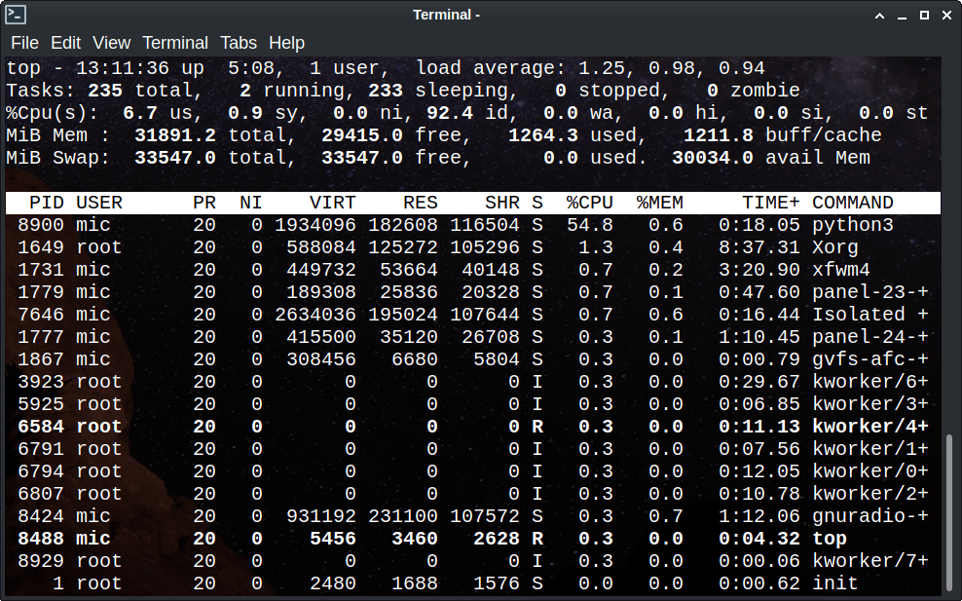The image size is (962, 601).
Task: Click the python3 process row
Action: [467, 225]
